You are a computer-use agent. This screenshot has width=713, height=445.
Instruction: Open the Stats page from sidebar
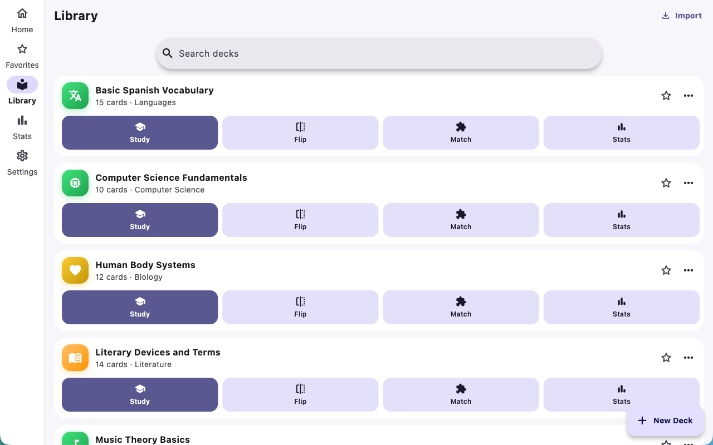[x=22, y=128]
